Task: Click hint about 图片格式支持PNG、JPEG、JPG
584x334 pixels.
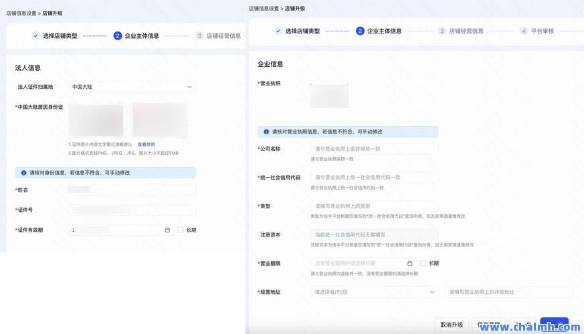Action: pyautogui.click(x=123, y=153)
